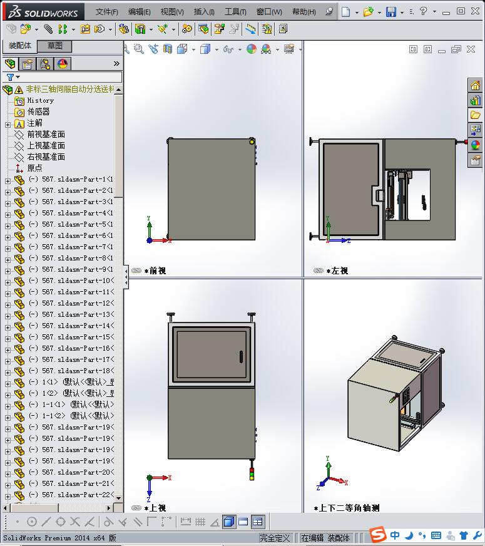Select the 上视基准面 plane

coord(46,145)
